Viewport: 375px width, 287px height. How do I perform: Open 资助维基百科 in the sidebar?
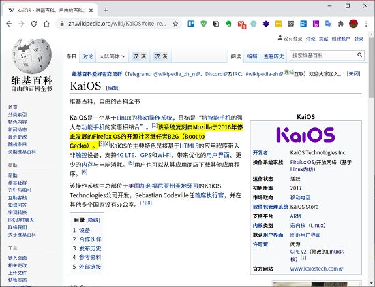(22, 152)
